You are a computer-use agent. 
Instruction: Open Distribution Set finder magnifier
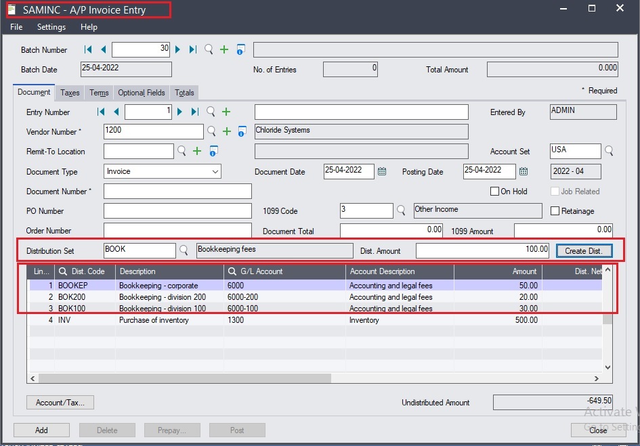[184, 250]
